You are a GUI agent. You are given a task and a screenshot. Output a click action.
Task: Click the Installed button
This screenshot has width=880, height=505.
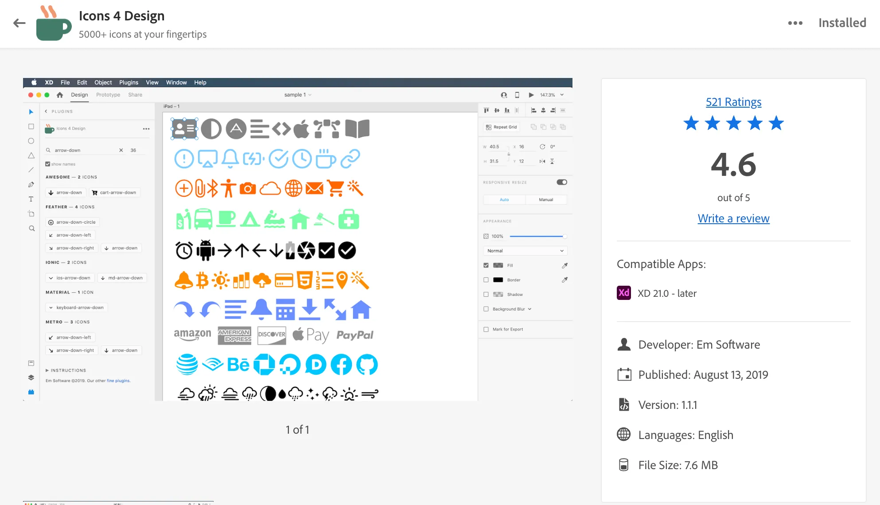842,23
